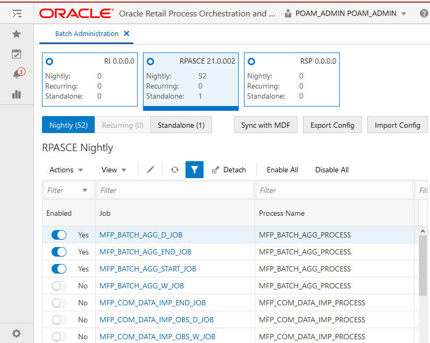
Task: Select the Batch Administration tab
Action: click(x=87, y=33)
